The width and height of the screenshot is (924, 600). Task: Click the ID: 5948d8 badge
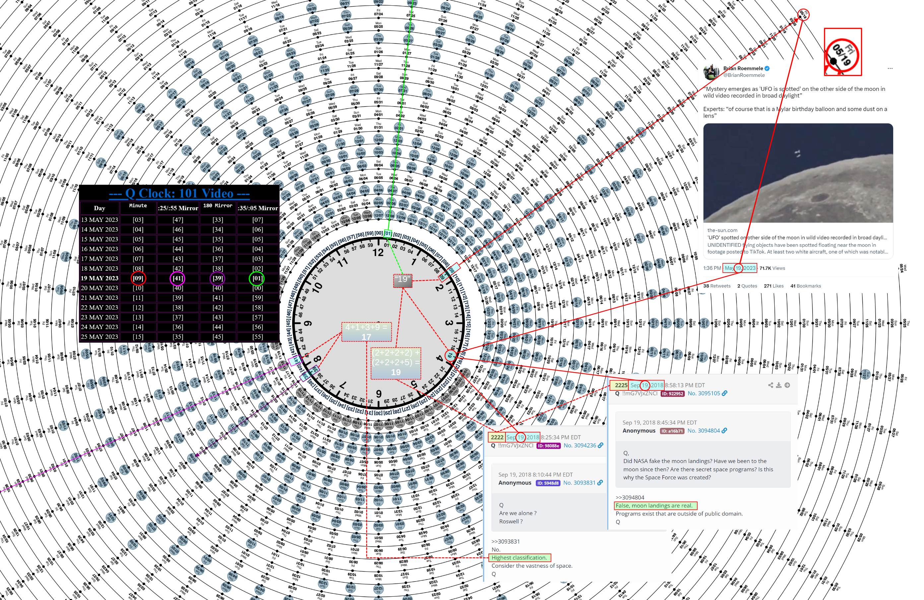coord(548,483)
